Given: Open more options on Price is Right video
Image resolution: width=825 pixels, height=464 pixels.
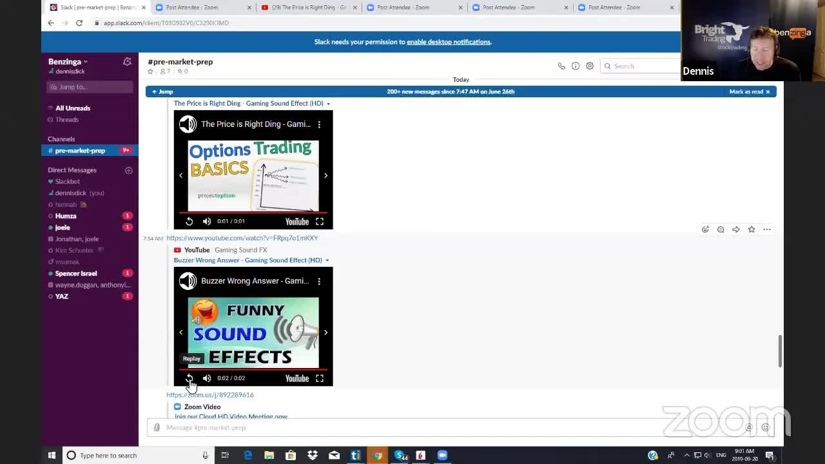Looking at the screenshot, I should [319, 124].
